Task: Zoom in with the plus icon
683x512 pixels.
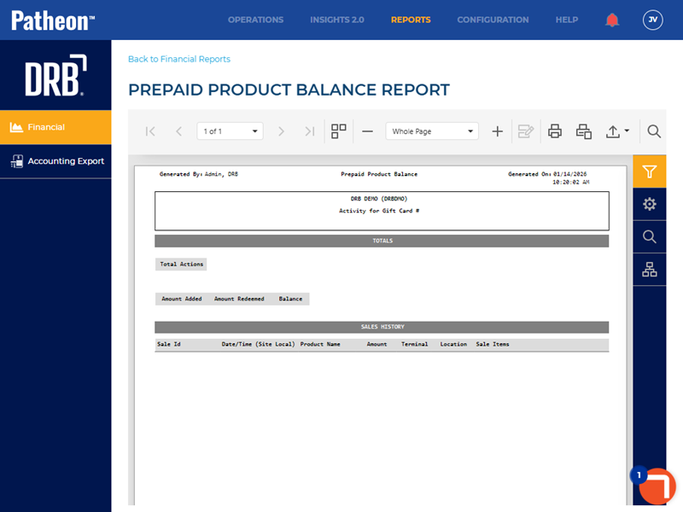Action: [x=498, y=131]
